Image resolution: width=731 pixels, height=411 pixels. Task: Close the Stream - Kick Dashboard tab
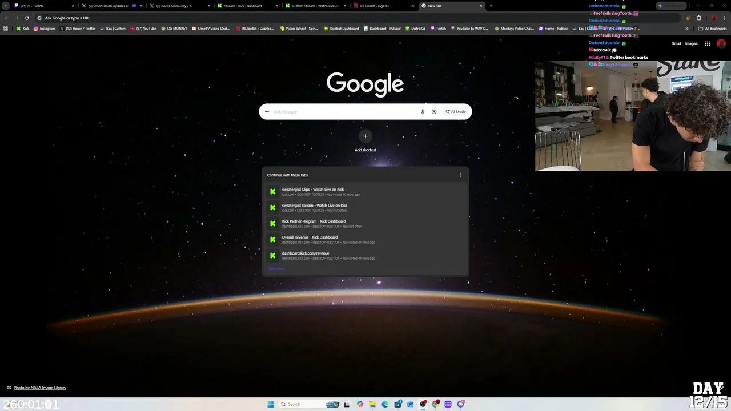277,6
